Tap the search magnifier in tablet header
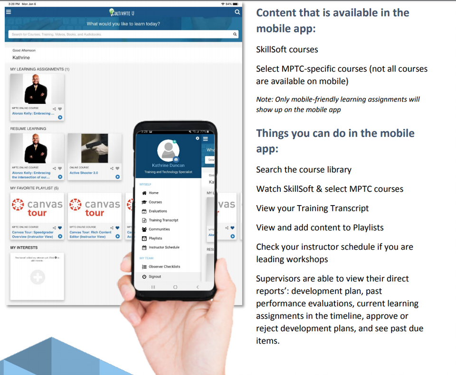This screenshot has height=375, width=456. point(237,12)
